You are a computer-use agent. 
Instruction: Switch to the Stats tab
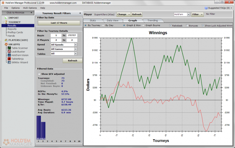tap(93, 21)
